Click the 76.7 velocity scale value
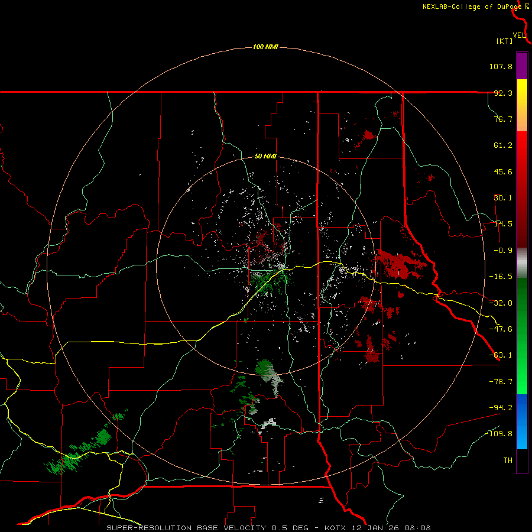Screen dimensions: 532x532 (503, 119)
